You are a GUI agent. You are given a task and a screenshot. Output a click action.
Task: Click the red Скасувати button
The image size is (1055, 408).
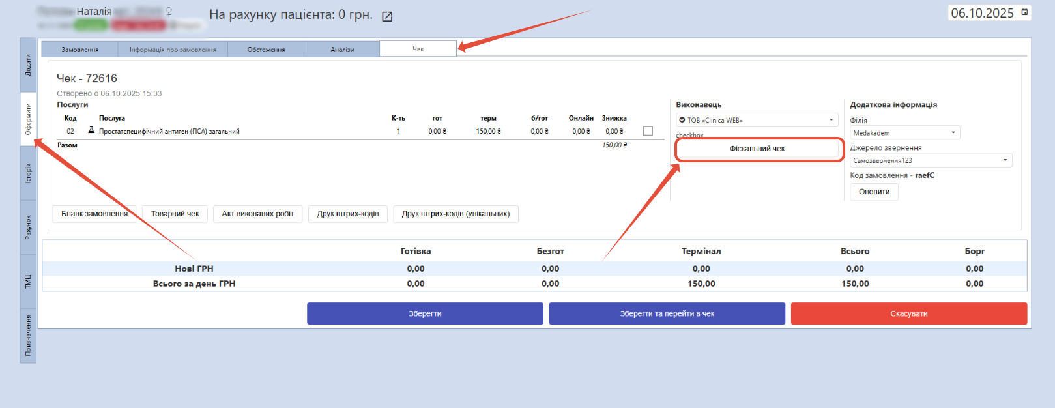[909, 313]
